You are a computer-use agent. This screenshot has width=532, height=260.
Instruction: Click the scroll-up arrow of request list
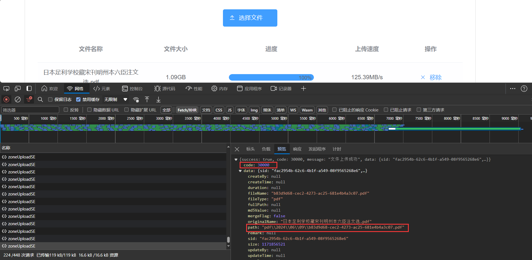click(x=228, y=147)
